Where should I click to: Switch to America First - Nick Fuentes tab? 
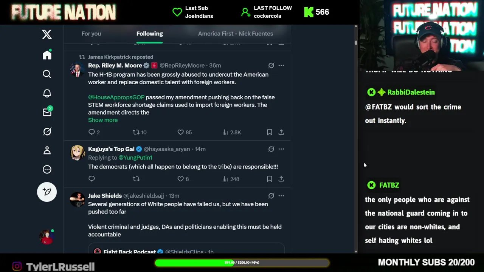point(236,34)
